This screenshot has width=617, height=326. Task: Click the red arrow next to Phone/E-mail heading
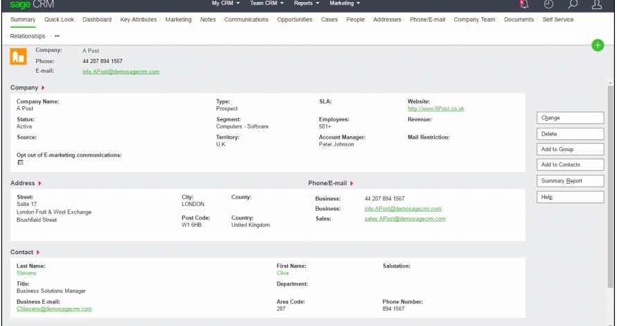pos(351,184)
